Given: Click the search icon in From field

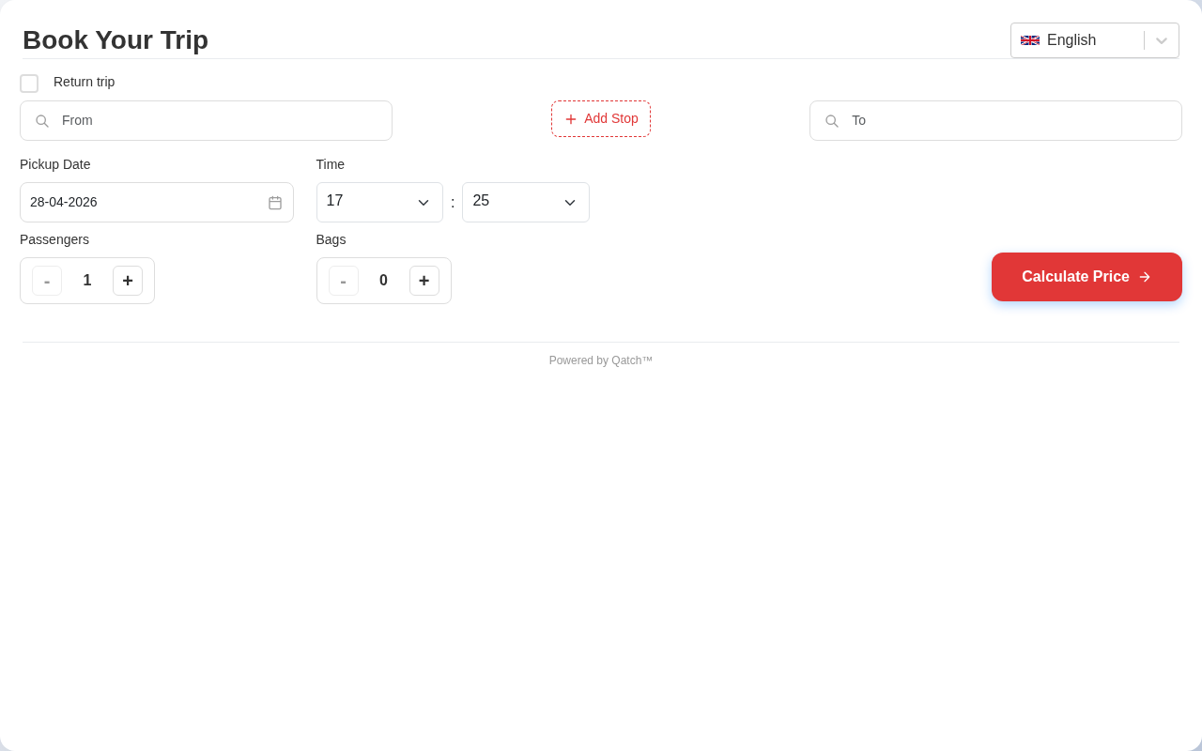Looking at the screenshot, I should point(42,121).
